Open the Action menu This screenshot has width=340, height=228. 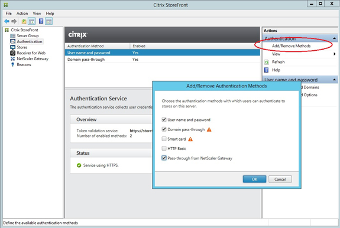point(22,14)
